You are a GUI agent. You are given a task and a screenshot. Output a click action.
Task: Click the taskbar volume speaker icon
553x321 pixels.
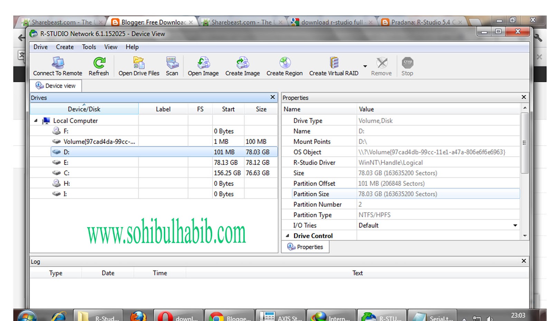coord(489,318)
